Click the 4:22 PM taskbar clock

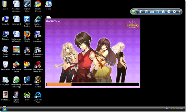click(179, 109)
